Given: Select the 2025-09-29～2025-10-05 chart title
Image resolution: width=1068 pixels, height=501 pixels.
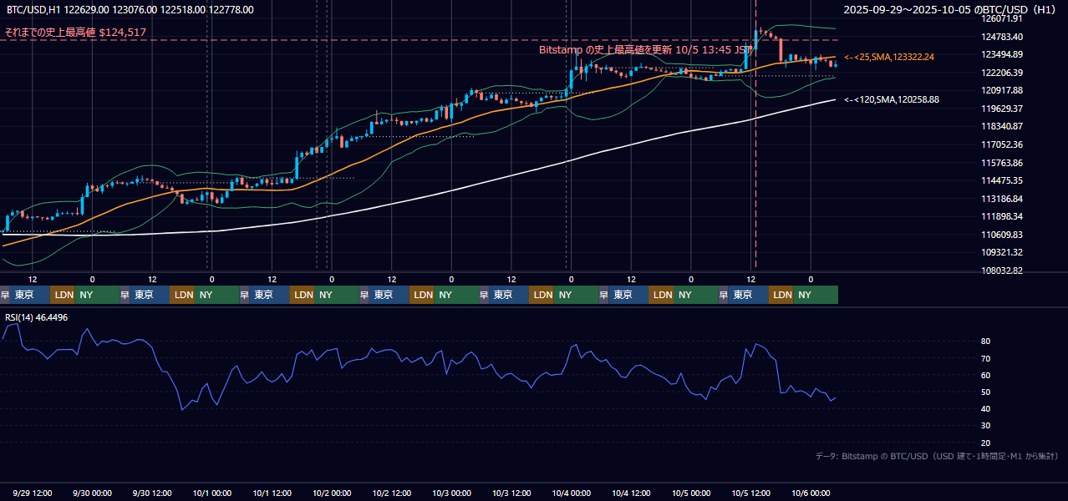Looking at the screenshot, I should pos(950,9).
